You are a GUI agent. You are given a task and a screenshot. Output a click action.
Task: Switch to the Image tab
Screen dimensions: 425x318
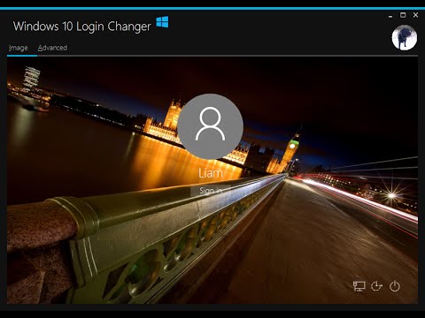point(19,48)
